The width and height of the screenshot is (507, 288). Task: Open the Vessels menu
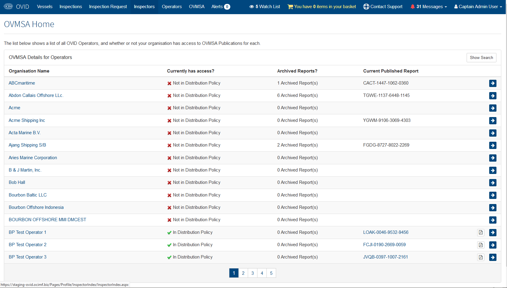(45, 7)
